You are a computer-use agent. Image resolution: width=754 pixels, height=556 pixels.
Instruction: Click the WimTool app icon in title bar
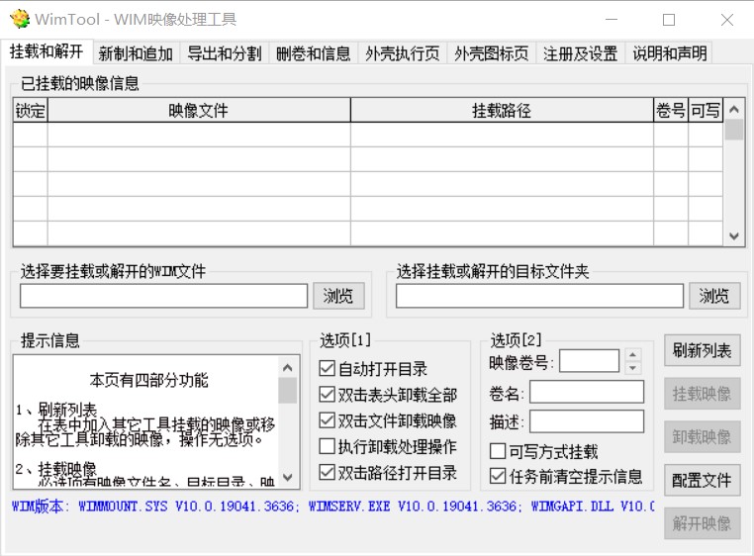20,19
